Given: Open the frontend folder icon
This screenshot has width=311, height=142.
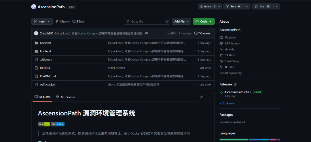Looking at the screenshot, I should 36,51.
